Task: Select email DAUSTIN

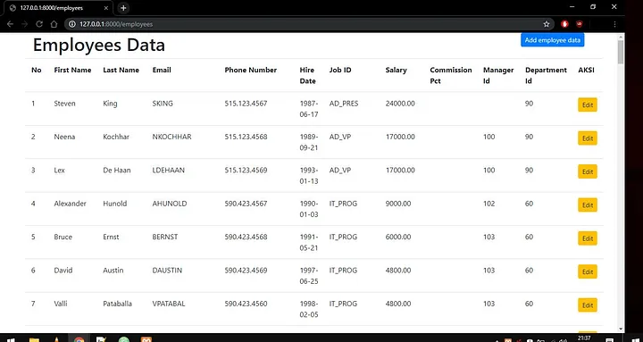Action: (x=167, y=271)
